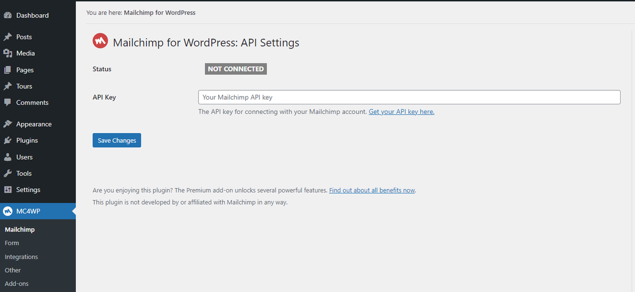Open the Appearance menu

click(x=38, y=124)
